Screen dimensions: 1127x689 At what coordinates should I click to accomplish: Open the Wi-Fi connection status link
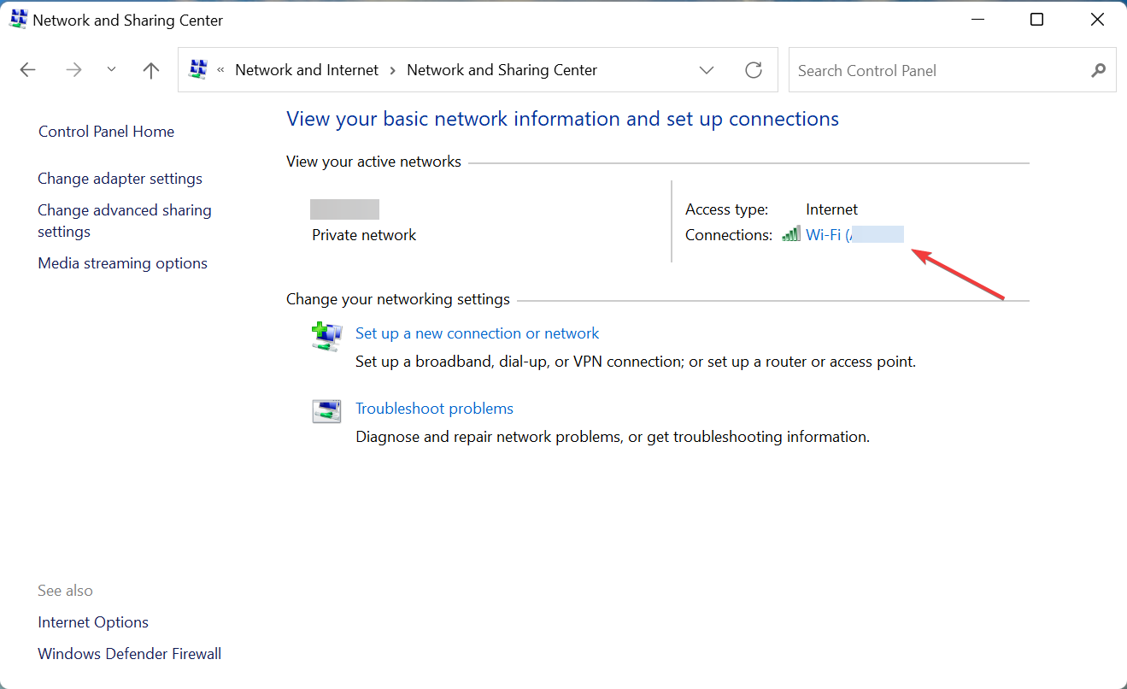[854, 235]
